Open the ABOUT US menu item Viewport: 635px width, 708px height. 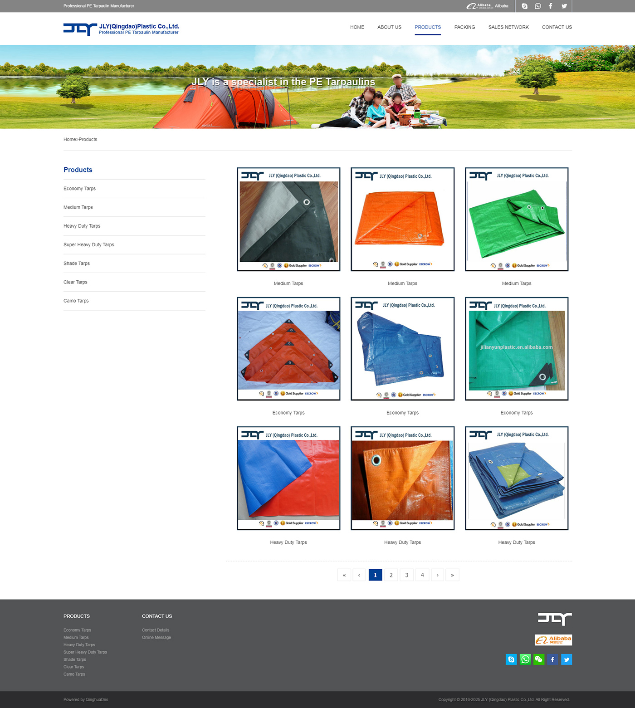(x=389, y=27)
